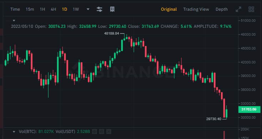Switch to the 1W interval
The width and height of the screenshot is (262, 139).
pyautogui.click(x=76, y=9)
